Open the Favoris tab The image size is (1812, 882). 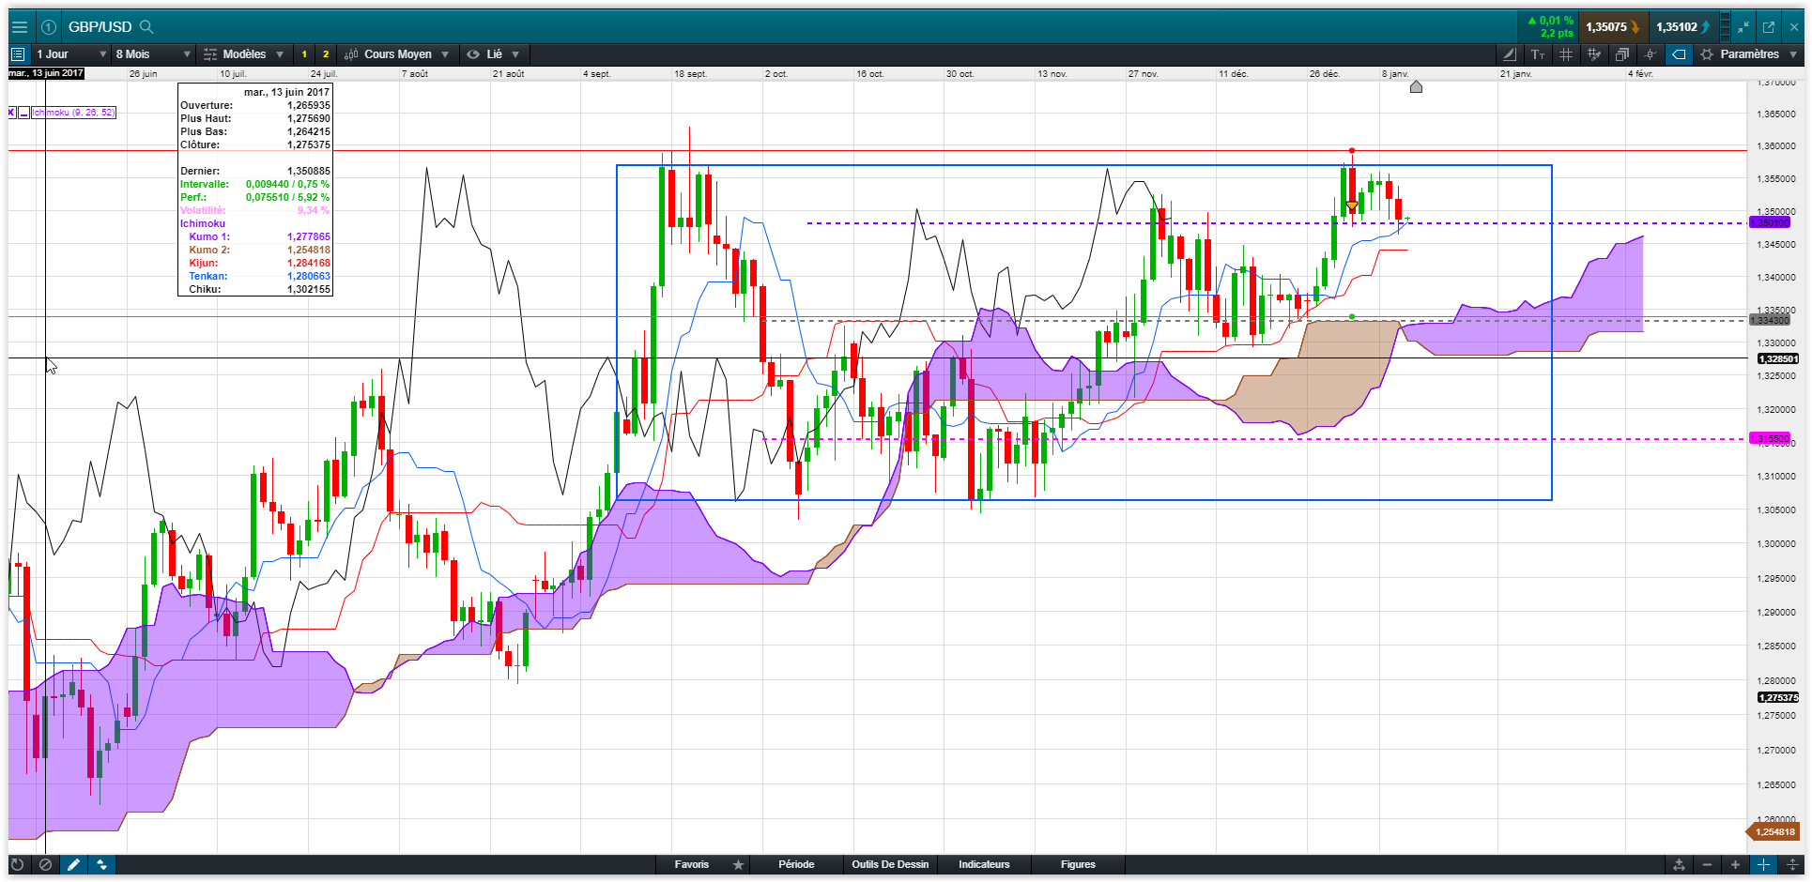coord(692,865)
